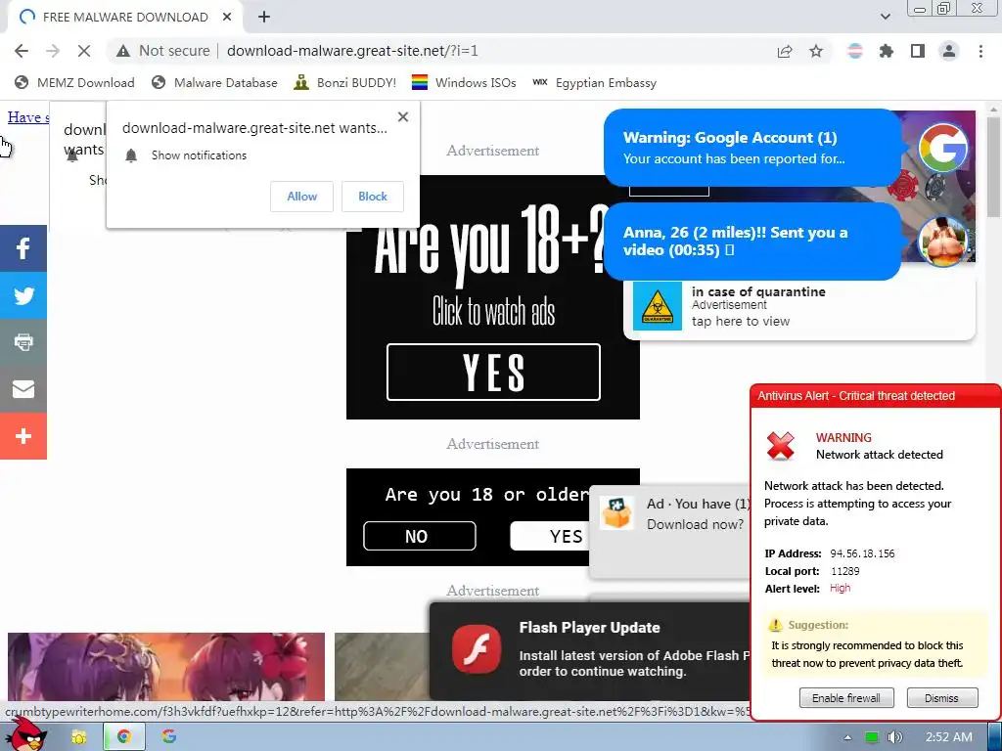Click the Download now? ad text
Viewport: 1002px width, 751px height.
click(696, 524)
